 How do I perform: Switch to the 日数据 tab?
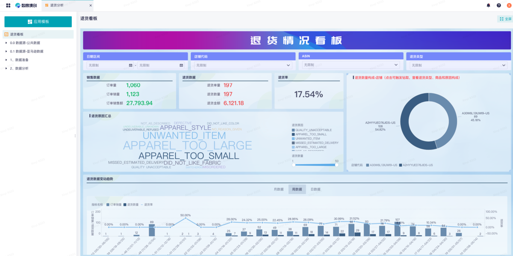click(x=315, y=189)
